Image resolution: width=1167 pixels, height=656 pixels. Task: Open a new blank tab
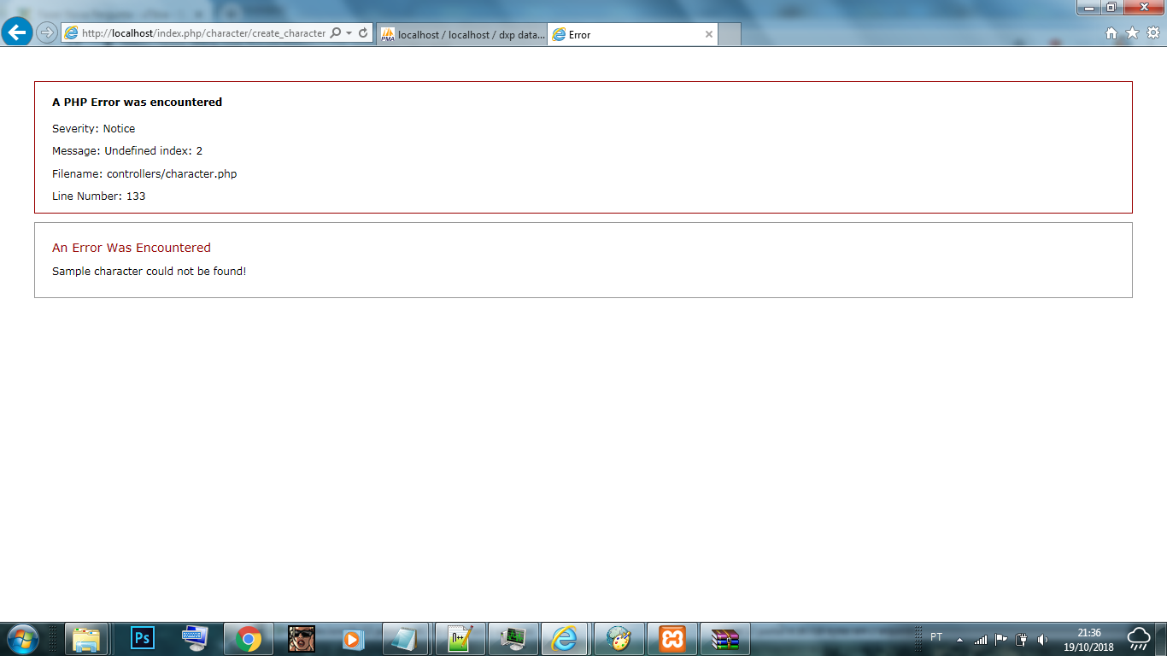tap(729, 35)
